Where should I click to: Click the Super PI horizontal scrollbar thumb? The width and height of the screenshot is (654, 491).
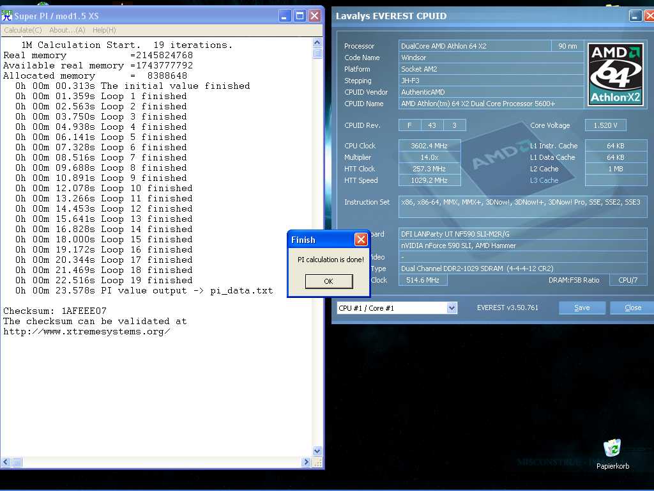point(17,462)
